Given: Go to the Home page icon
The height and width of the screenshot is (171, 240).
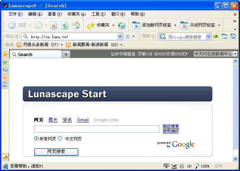Looking at the screenshot, I should (x=76, y=25).
